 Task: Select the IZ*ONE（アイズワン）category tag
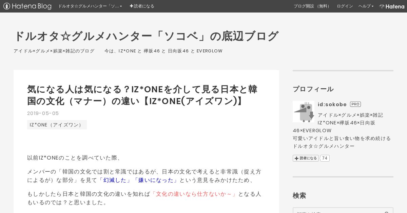click(57, 125)
